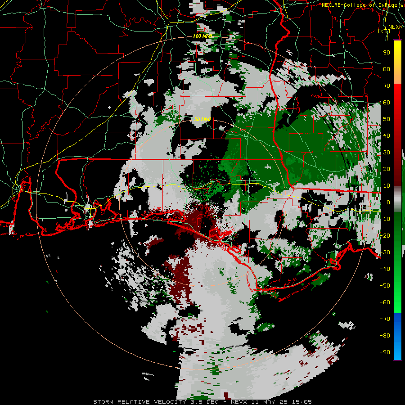Select the 100 NM range ring label
Screen dimensions: 405x405
[x=202, y=36]
